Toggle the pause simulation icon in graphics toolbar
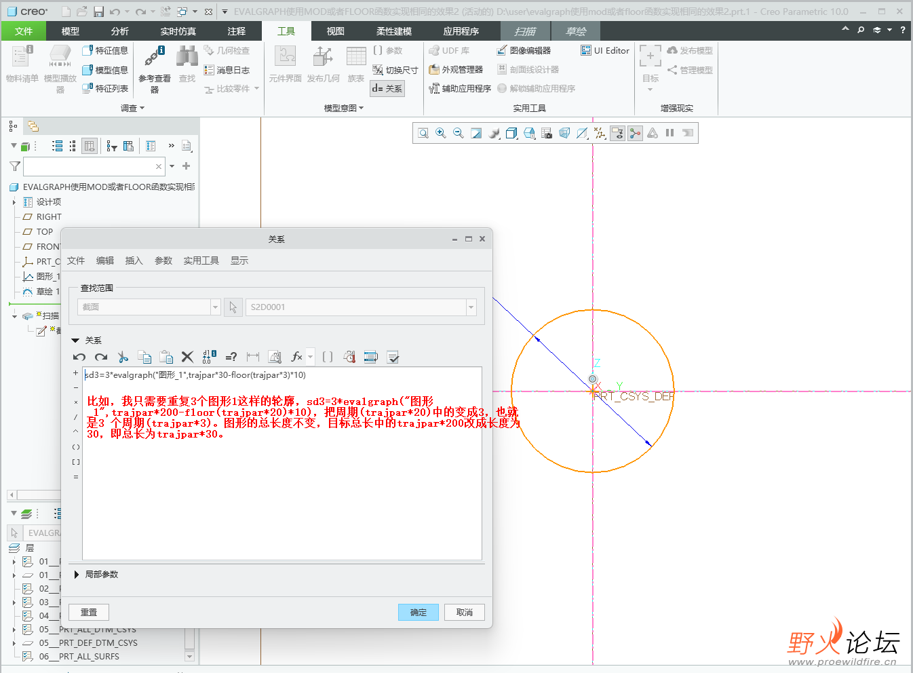 [670, 133]
